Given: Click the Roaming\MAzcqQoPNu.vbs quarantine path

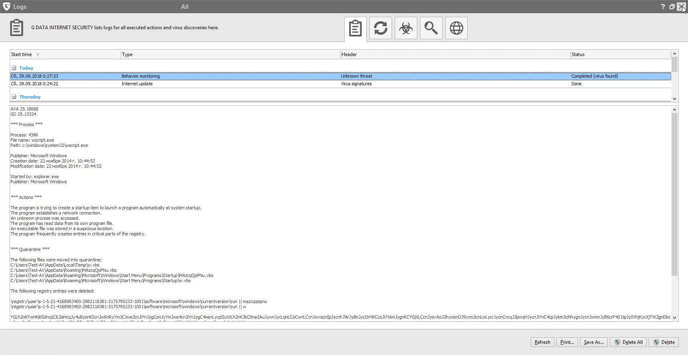Looking at the screenshot, I should [64, 270].
